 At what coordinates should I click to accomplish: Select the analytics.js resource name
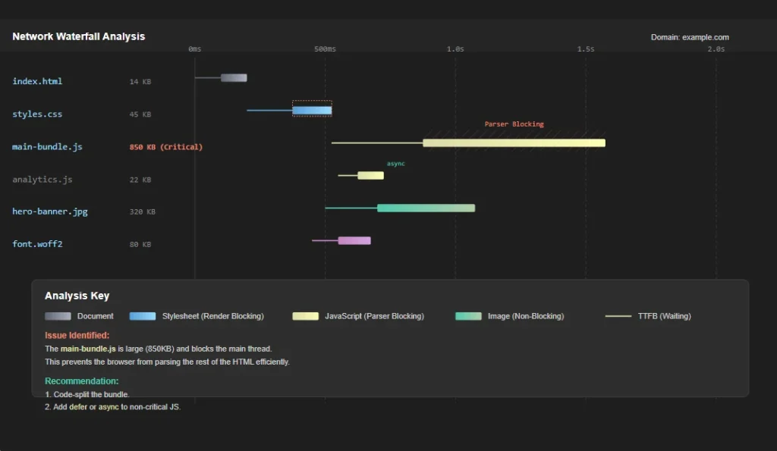pos(42,179)
